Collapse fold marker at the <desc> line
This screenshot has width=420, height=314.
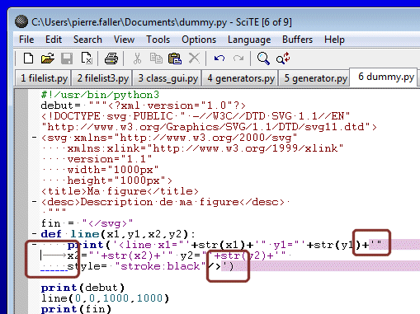point(34,202)
